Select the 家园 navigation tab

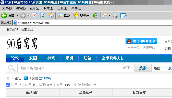tap(33, 58)
